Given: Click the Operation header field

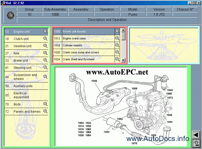Looking at the screenshot, I should (107, 9).
